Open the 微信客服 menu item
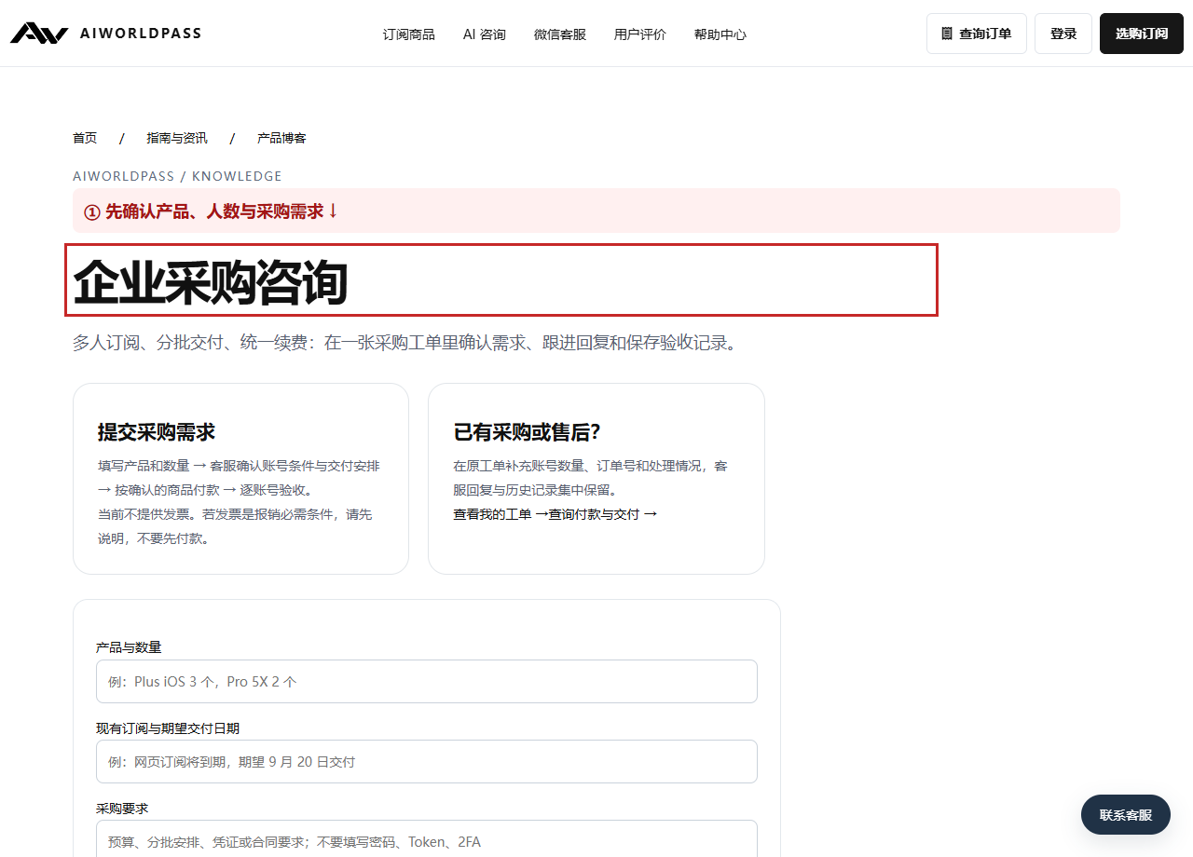This screenshot has width=1193, height=857. click(559, 34)
